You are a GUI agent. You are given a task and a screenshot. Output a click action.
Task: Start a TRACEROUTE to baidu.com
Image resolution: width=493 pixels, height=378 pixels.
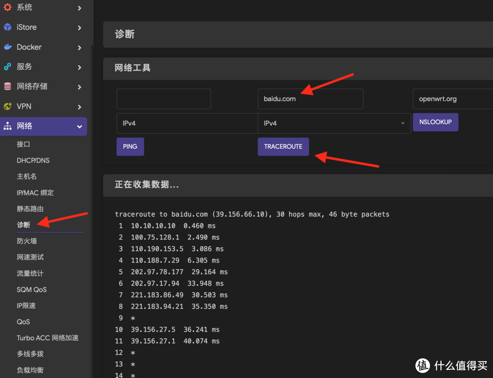(x=283, y=146)
